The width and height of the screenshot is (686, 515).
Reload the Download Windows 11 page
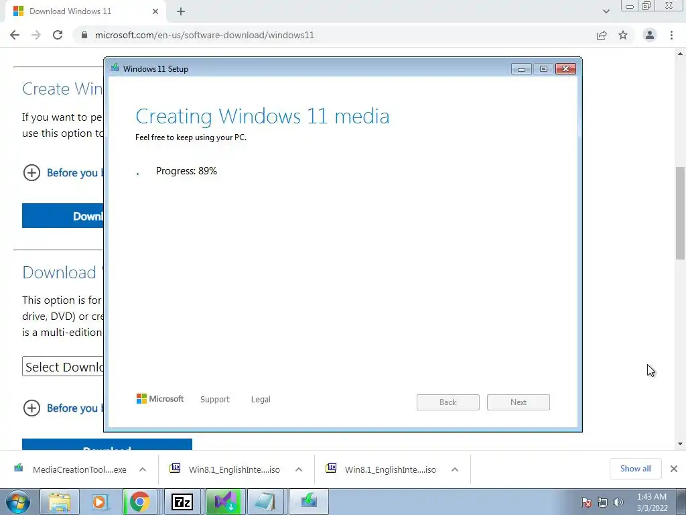click(58, 35)
